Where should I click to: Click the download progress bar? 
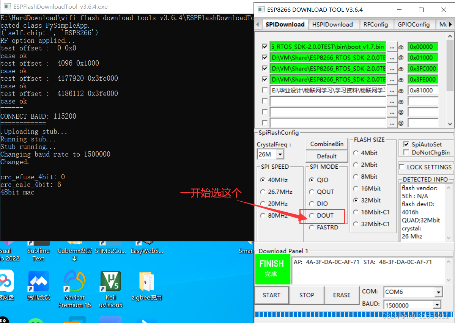[x=353, y=315]
